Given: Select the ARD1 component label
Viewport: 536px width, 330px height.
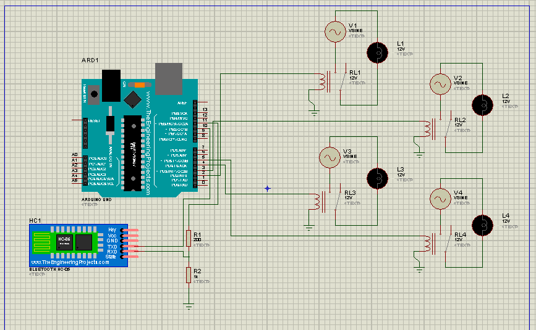Looking at the screenshot, I should point(90,60).
